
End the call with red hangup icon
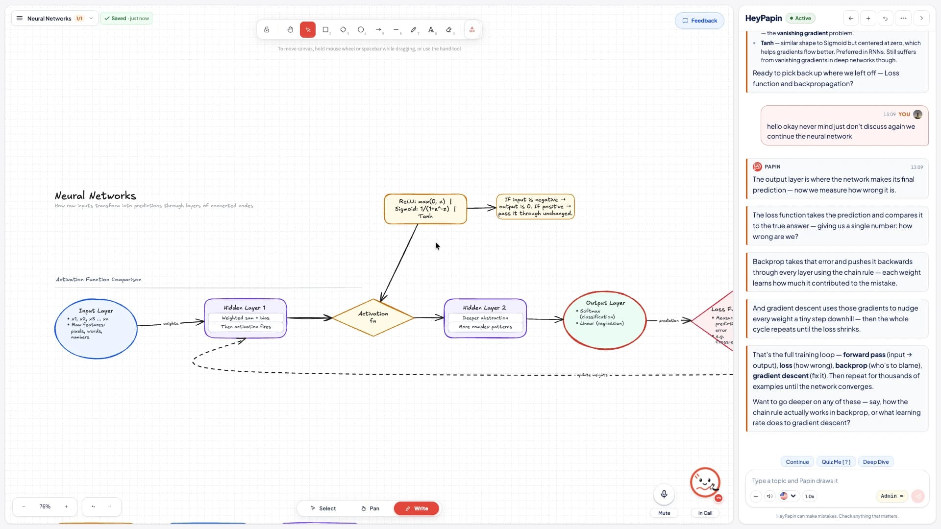718,498
